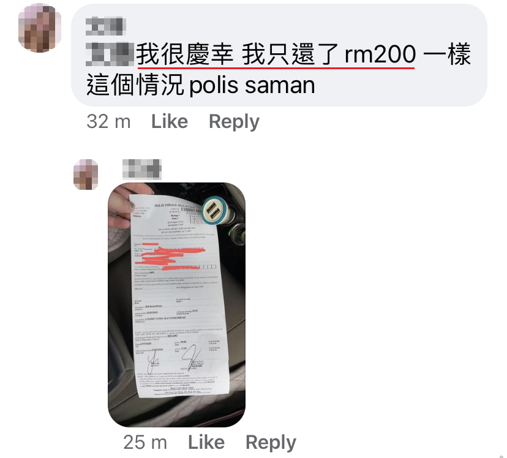Like the comment posted 32 m ago
Image resolution: width=507 pixels, height=458 pixels.
170,121
